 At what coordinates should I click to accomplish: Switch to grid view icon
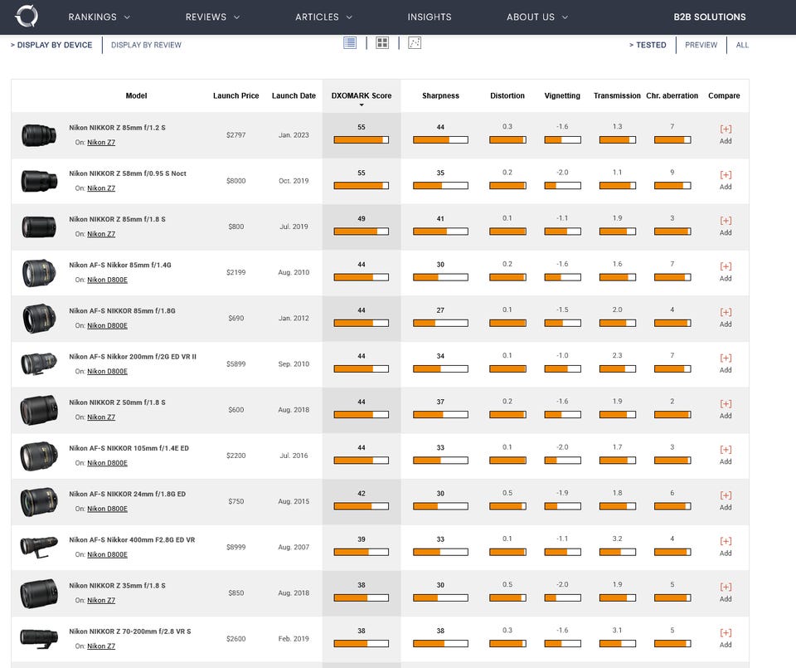click(382, 43)
